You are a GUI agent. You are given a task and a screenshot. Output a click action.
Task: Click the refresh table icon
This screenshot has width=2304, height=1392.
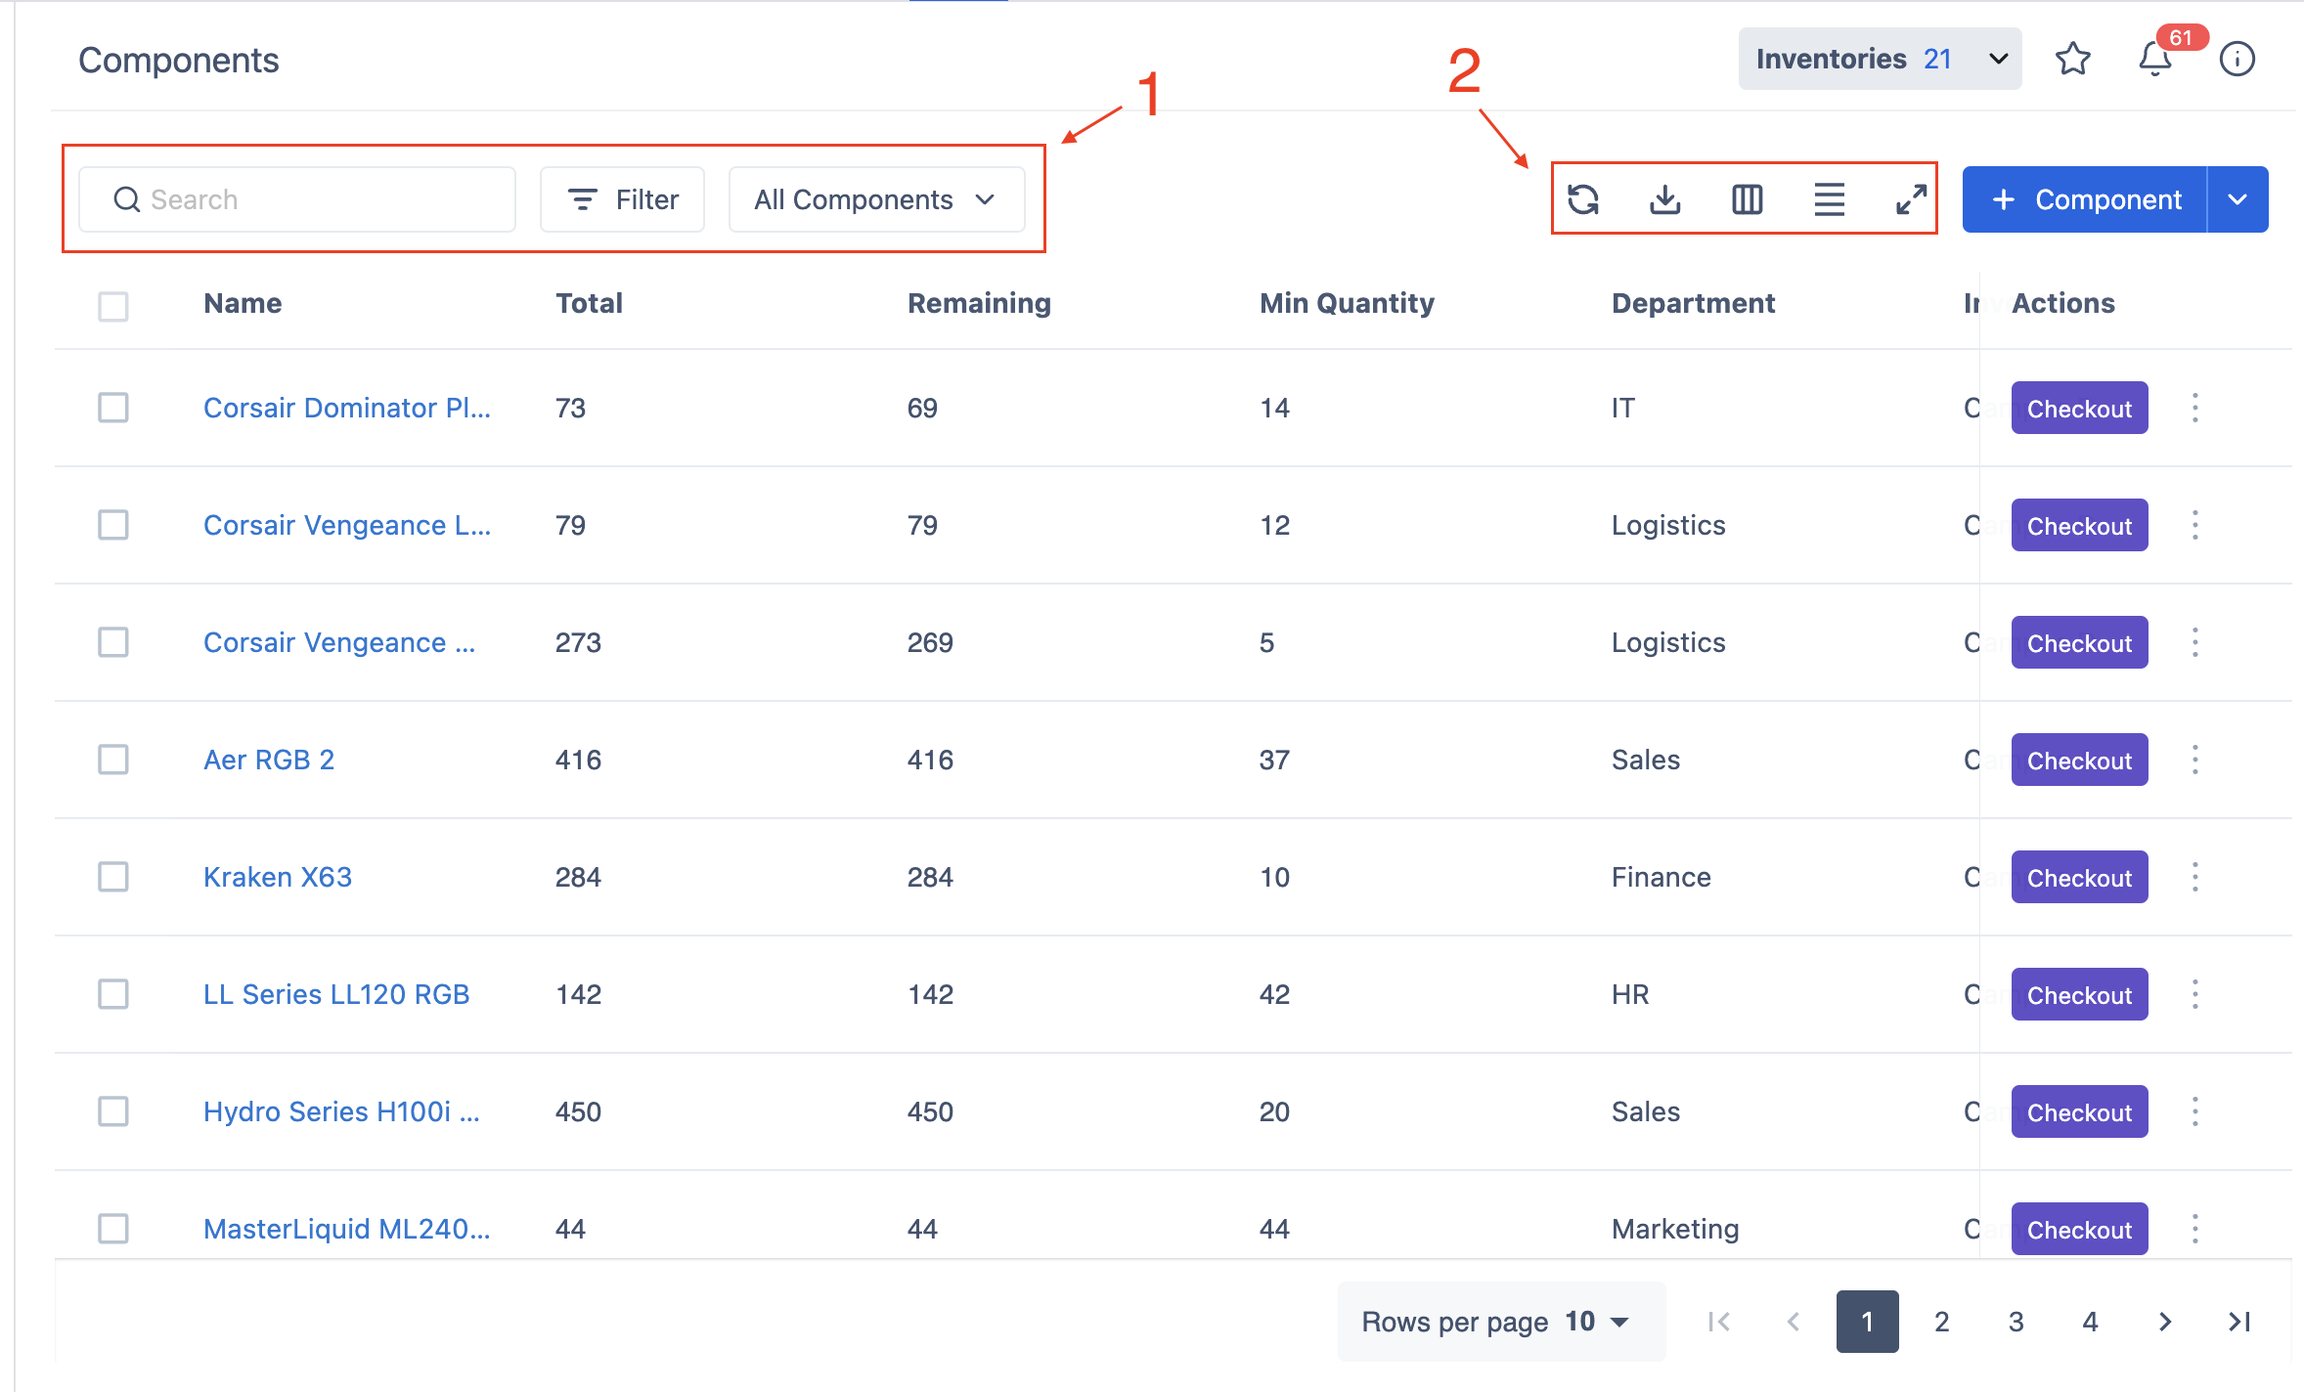pyautogui.click(x=1583, y=199)
